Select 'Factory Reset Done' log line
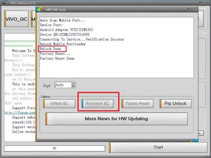This screenshot has width=211, height=158. [x=57, y=59]
